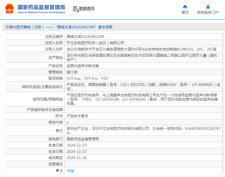225x177 pixels.
Task: Click 首页 text link
Action: click(185, 13)
